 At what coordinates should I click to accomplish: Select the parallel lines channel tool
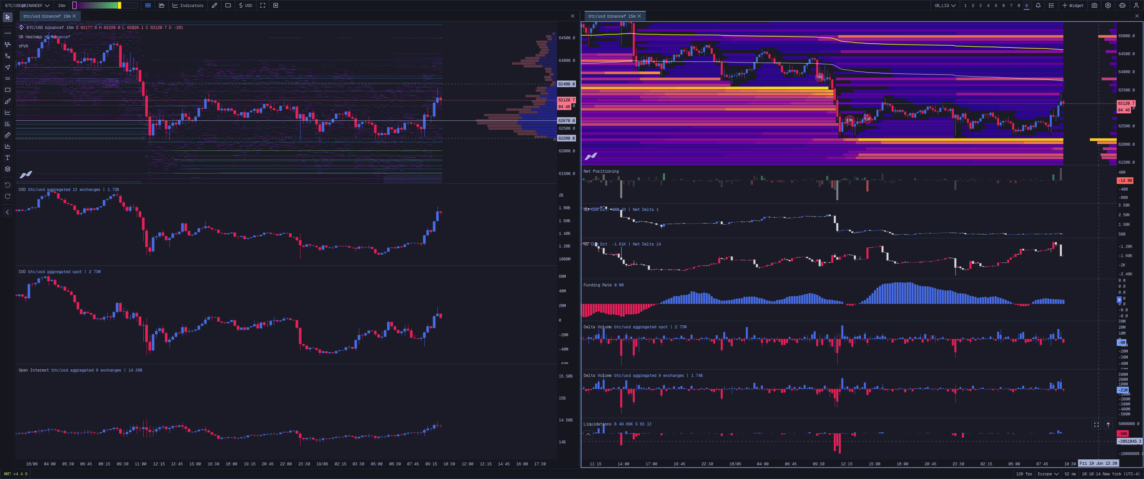point(8,79)
